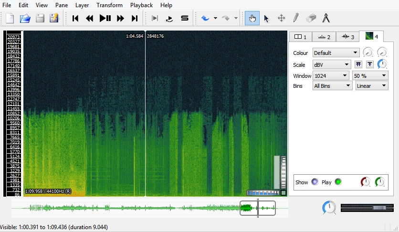Choose the Draw pencil tool

(296, 19)
